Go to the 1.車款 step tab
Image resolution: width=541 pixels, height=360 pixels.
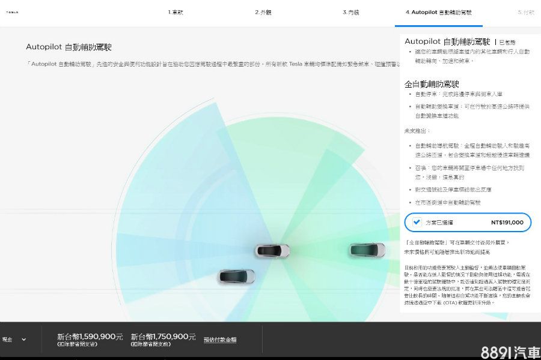(x=176, y=12)
